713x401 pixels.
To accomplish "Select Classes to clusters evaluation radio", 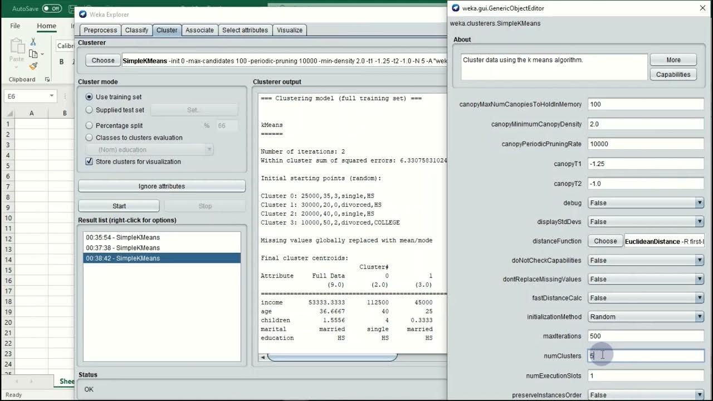I will [89, 138].
